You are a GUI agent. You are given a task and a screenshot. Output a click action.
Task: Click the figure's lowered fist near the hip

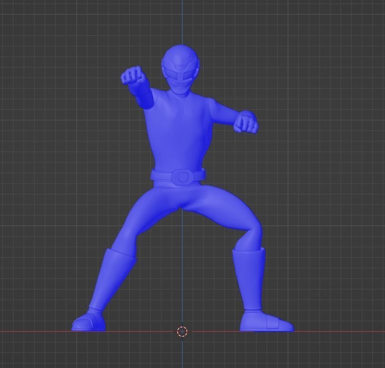pyautogui.click(x=246, y=123)
